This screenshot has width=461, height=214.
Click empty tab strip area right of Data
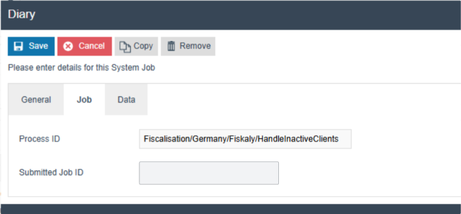pos(302,100)
